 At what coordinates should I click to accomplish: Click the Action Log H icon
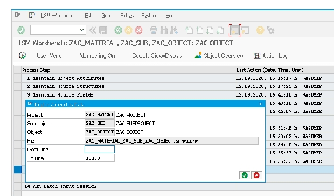(x=257, y=56)
